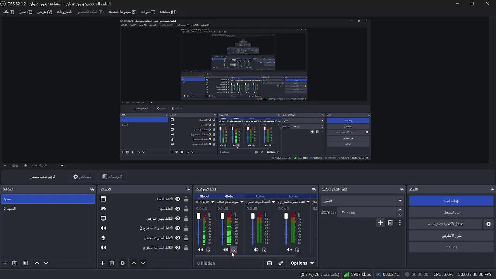Open source properties gear in المصادر panel
496x279 pixels.
(x=122, y=263)
